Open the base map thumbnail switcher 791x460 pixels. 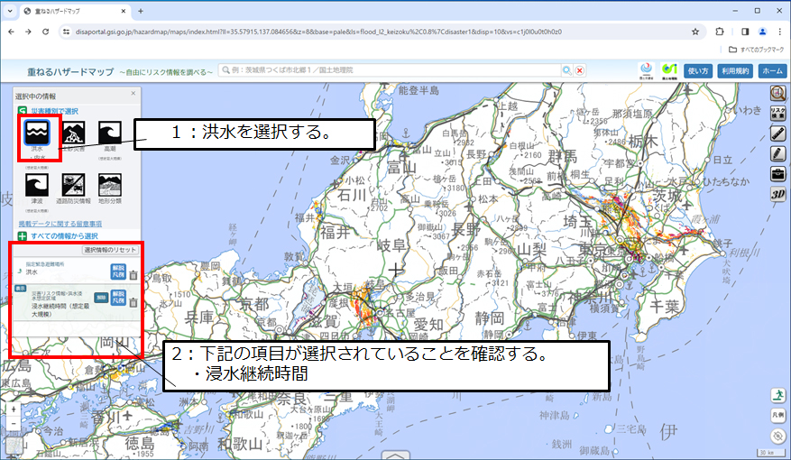coord(14,446)
